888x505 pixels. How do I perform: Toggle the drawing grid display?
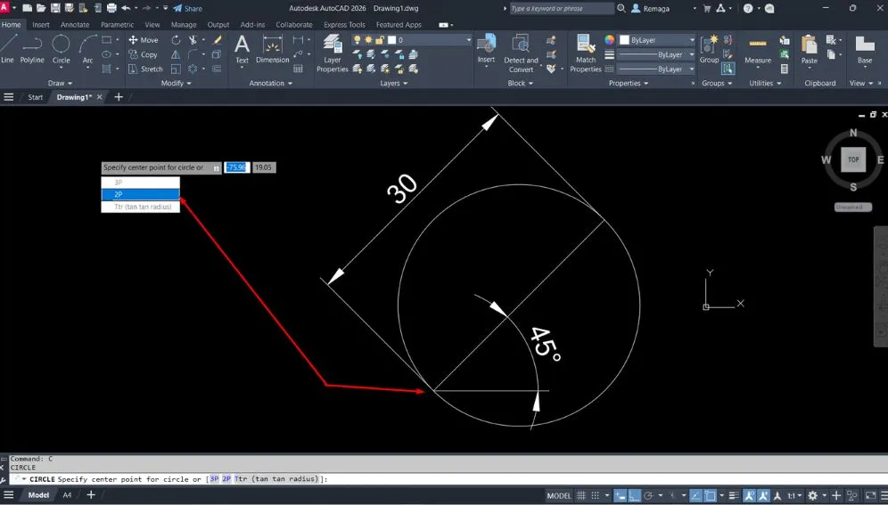[581, 495]
